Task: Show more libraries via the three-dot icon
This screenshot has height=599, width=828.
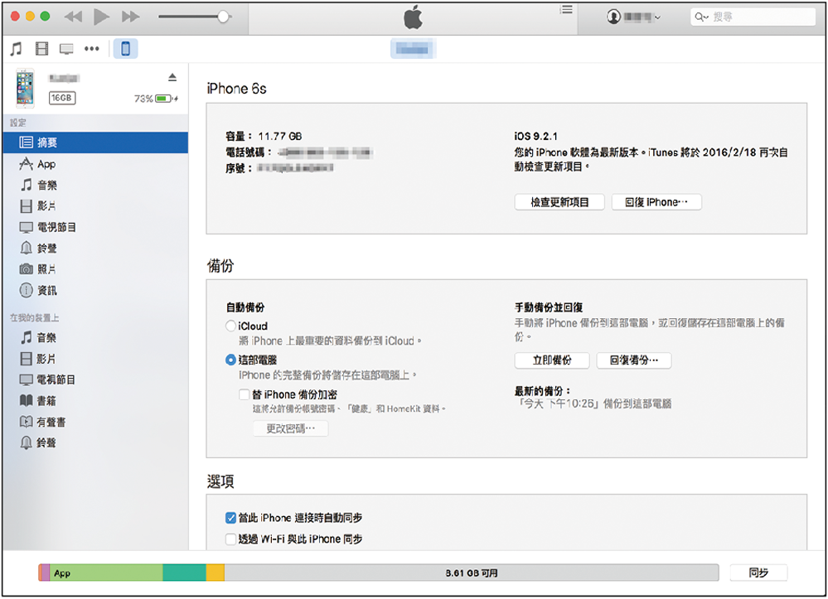Action: point(92,49)
